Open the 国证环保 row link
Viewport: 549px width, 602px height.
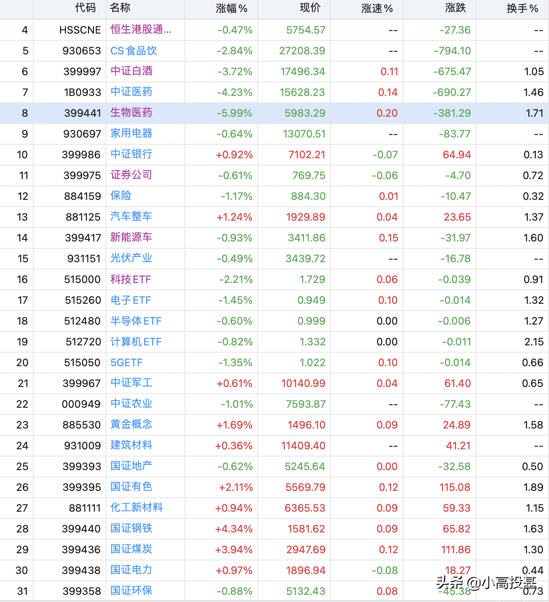131,591
